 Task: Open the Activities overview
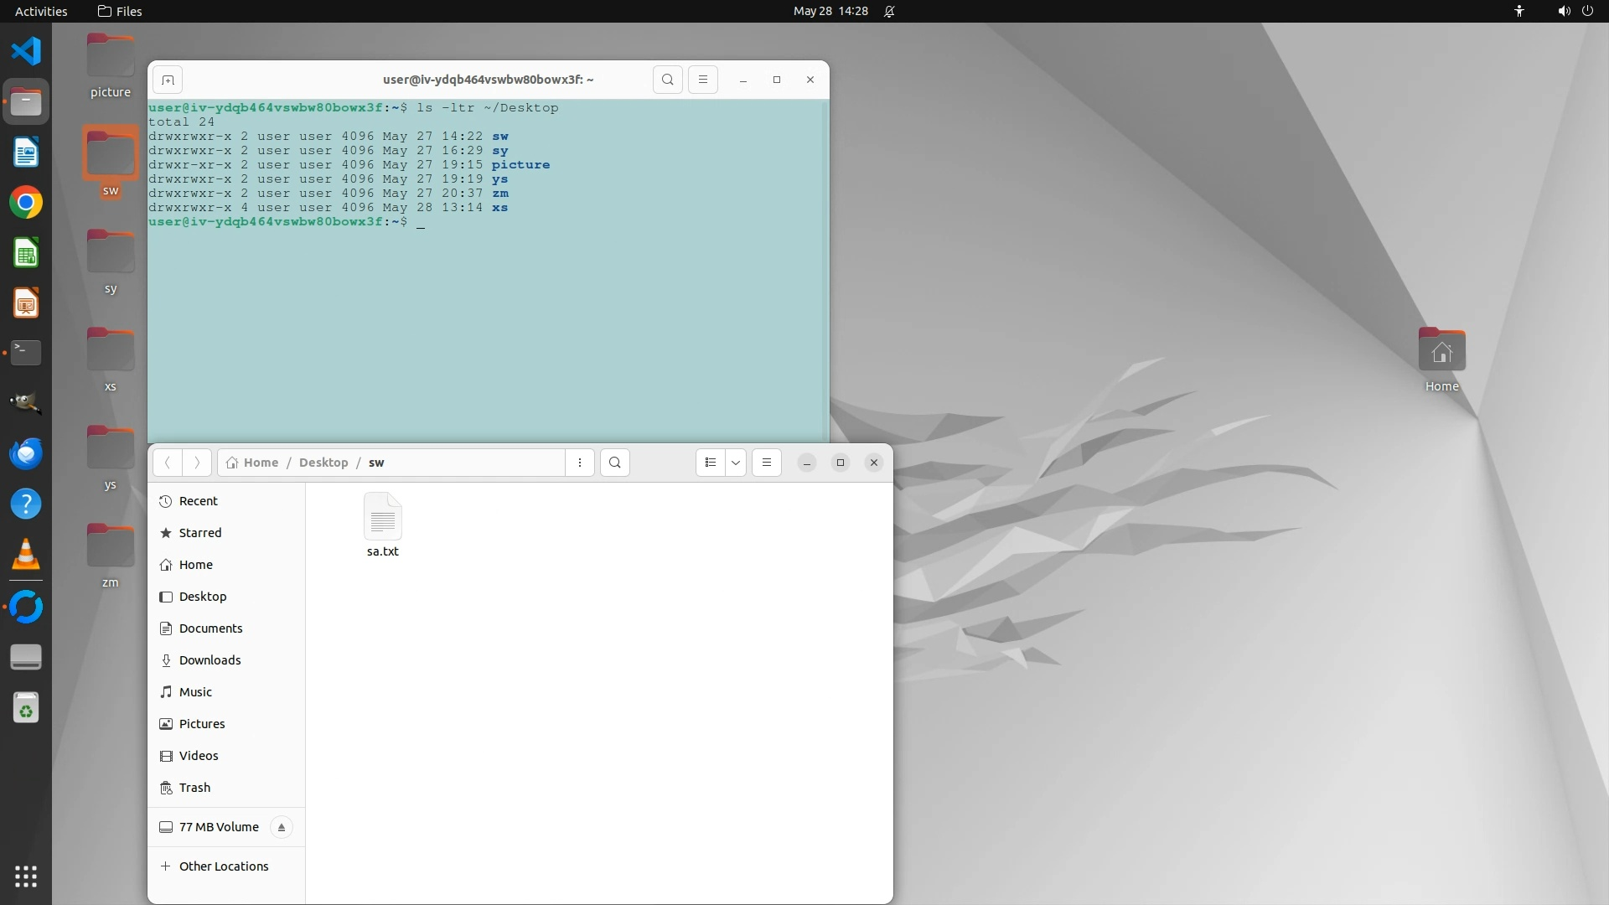[x=41, y=11]
